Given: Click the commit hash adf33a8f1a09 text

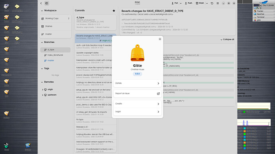Looking at the screenshot, I should click(144, 20).
